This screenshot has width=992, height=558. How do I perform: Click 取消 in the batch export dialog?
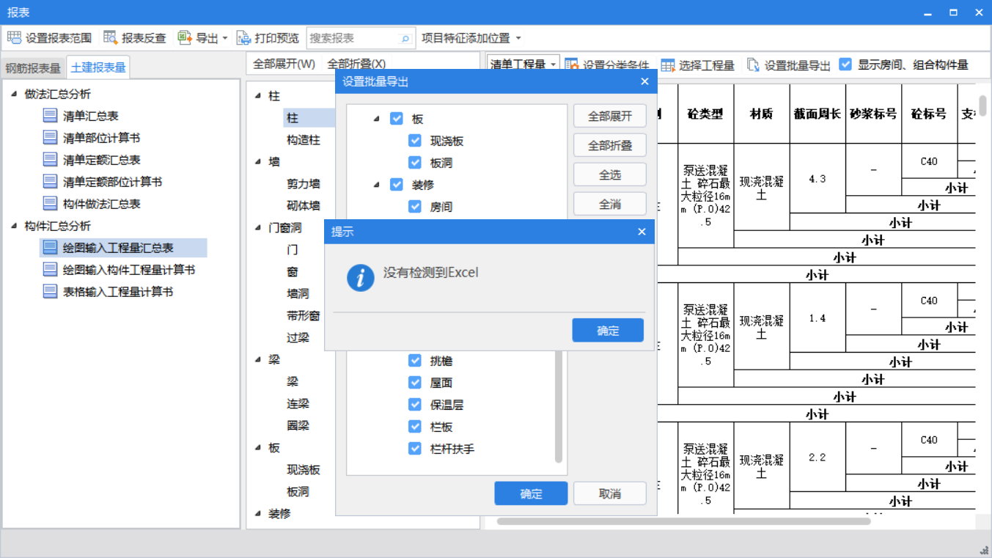[610, 493]
